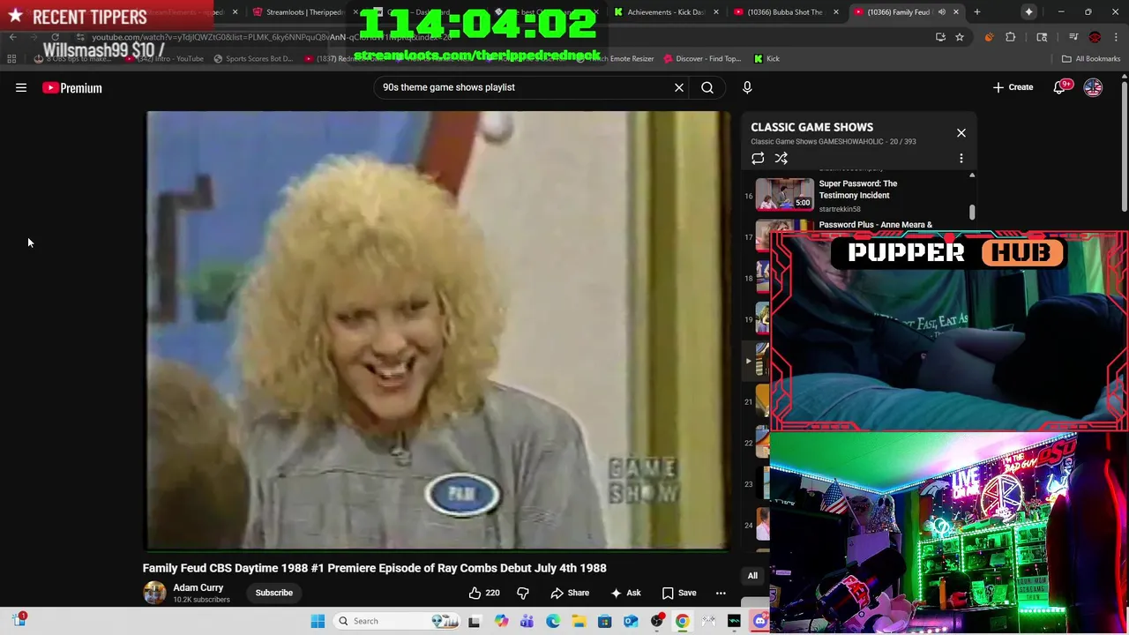Open the YouTube account avatar menu
Image resolution: width=1129 pixels, height=635 pixels.
(x=1093, y=87)
